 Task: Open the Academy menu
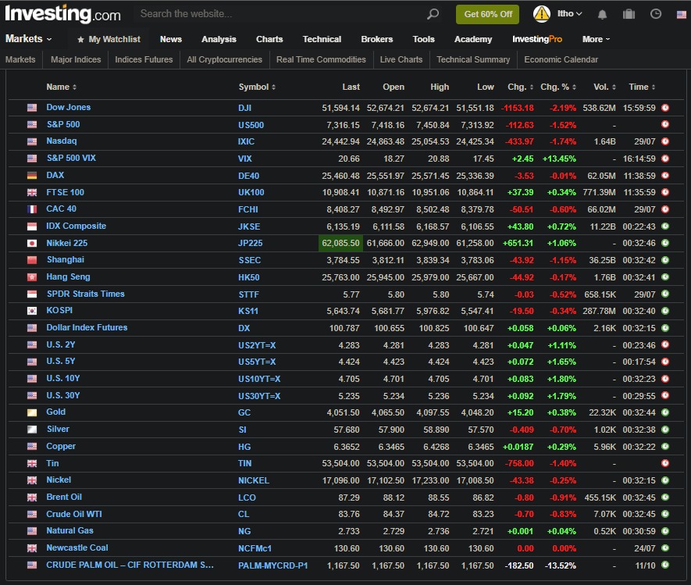(473, 39)
